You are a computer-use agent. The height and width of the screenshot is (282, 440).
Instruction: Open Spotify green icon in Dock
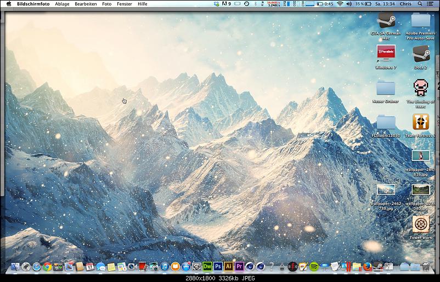click(x=314, y=267)
